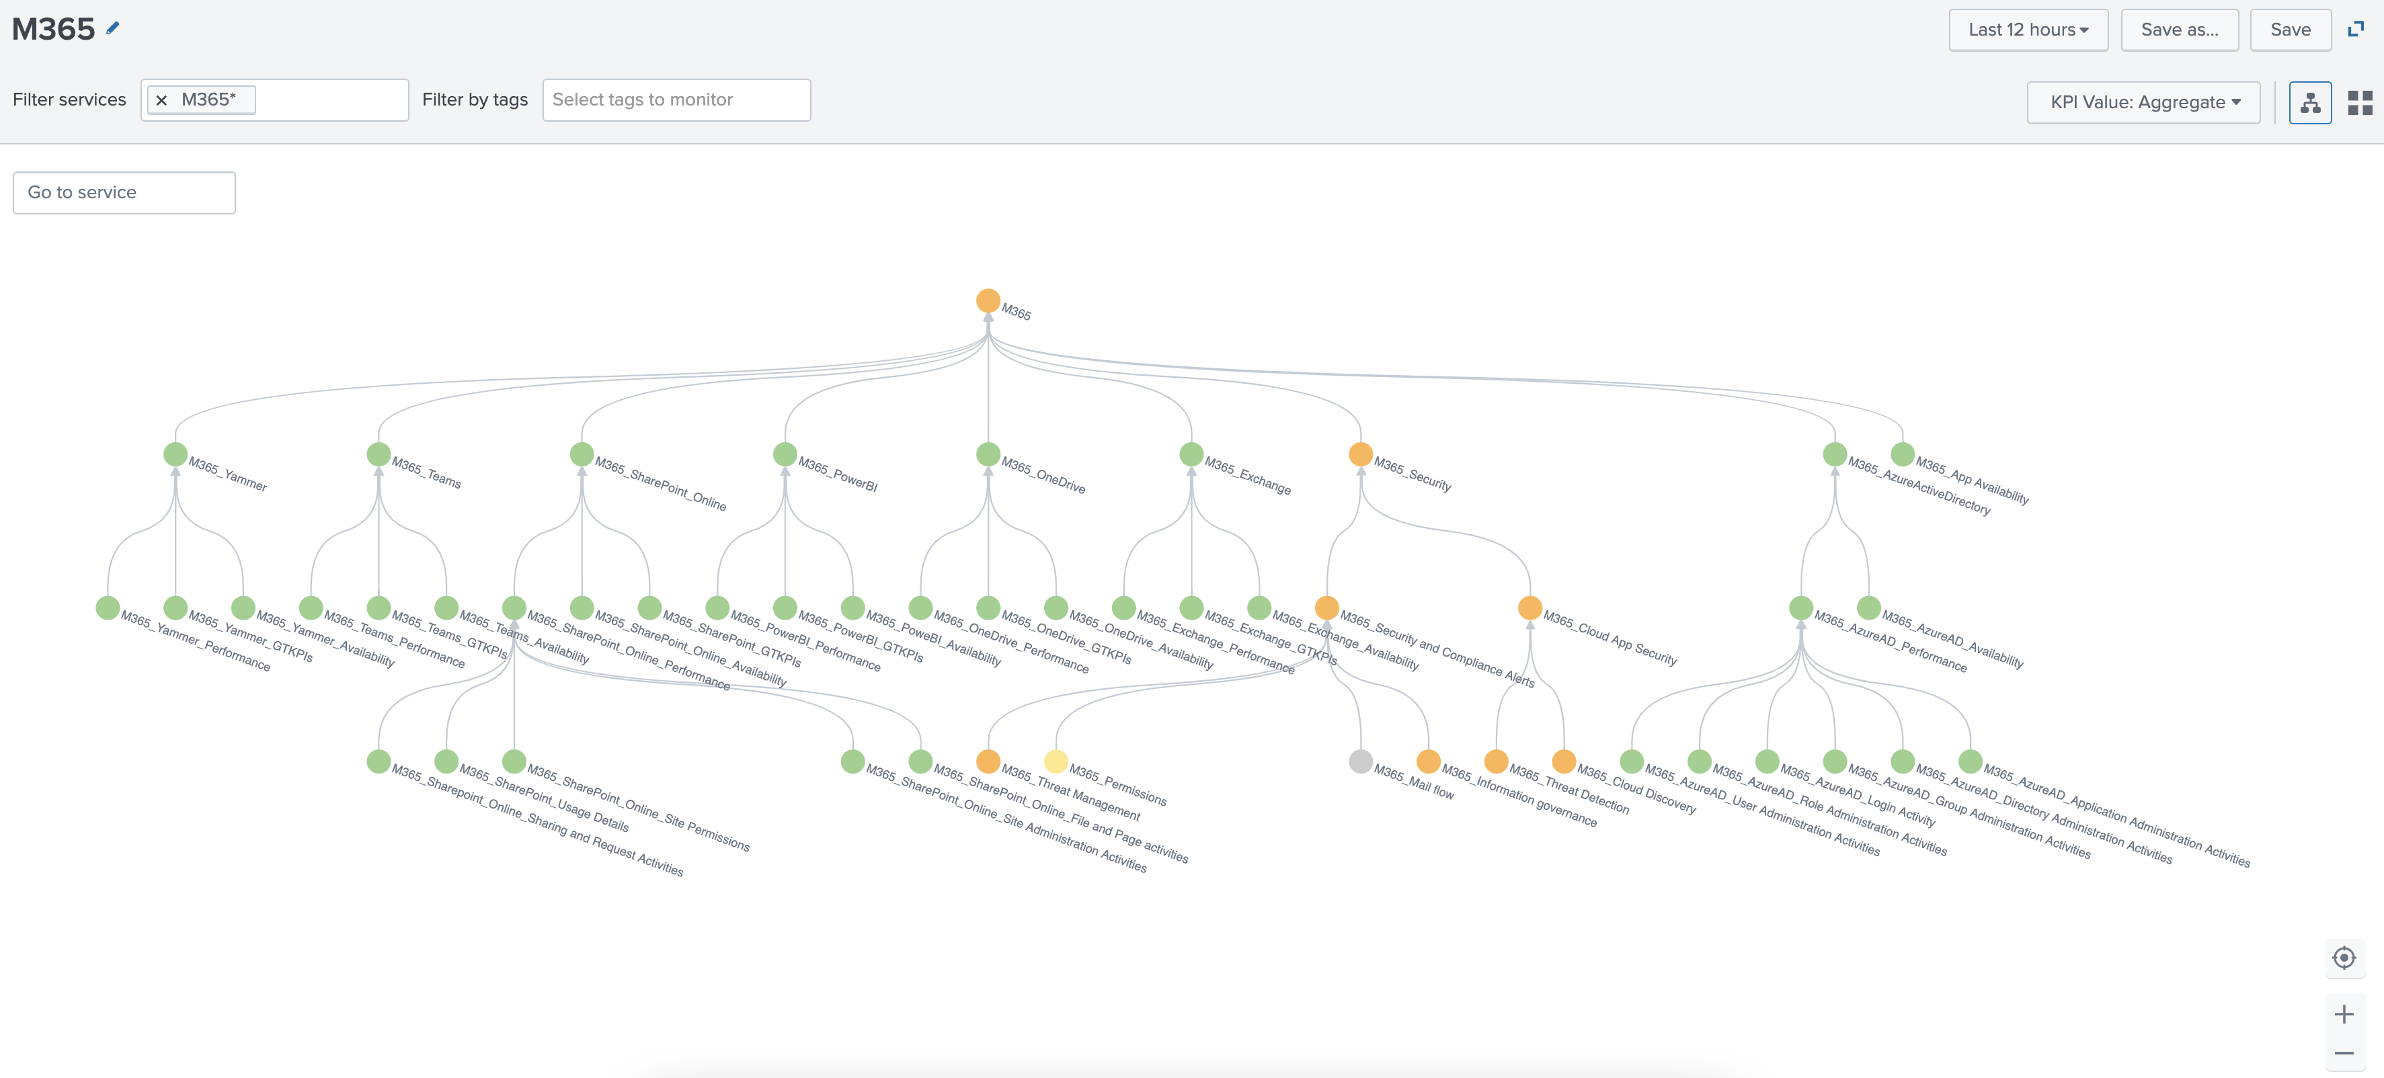Toggle full screen mode icon
Screen dimensions: 2384x1078
point(2356,30)
